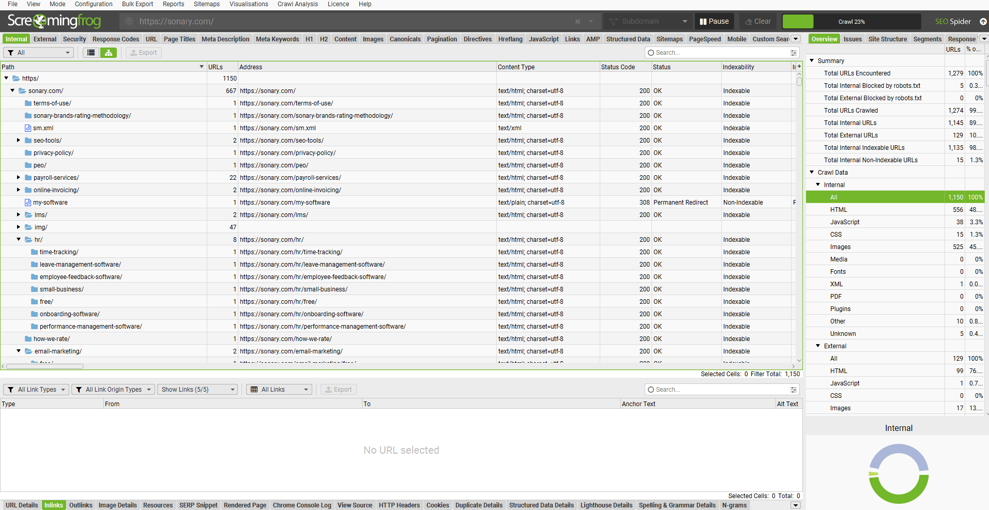Image resolution: width=989 pixels, height=510 pixels.
Task: Collapse the Summary section in Overview
Action: coord(812,60)
